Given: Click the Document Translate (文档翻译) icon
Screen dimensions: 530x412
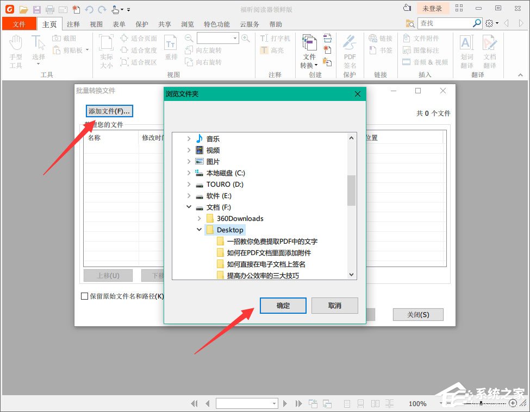Looking at the screenshot, I should click(490, 52).
